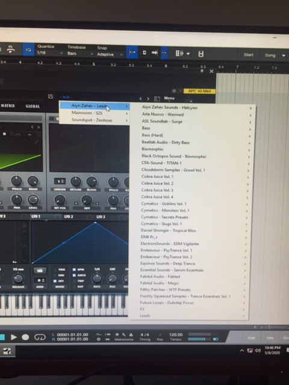Open the grid dots options icon
The image size is (289, 385).
(x=179, y=53)
